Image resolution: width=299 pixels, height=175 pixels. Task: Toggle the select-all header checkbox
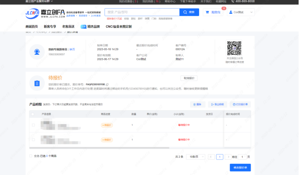[33, 114]
